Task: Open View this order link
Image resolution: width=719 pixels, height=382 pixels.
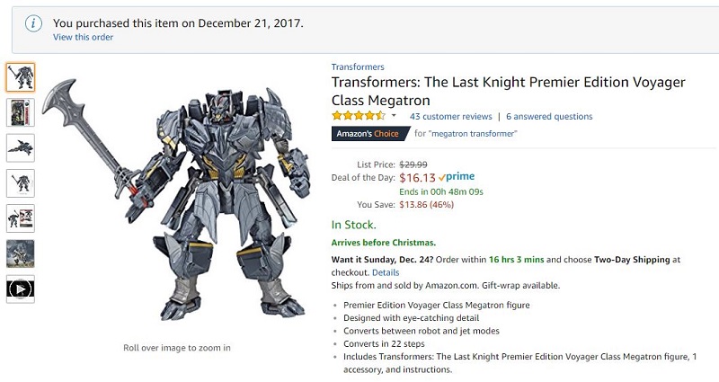Action: [x=83, y=37]
